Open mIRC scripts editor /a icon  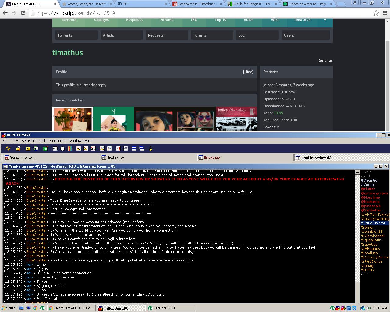click(45, 148)
